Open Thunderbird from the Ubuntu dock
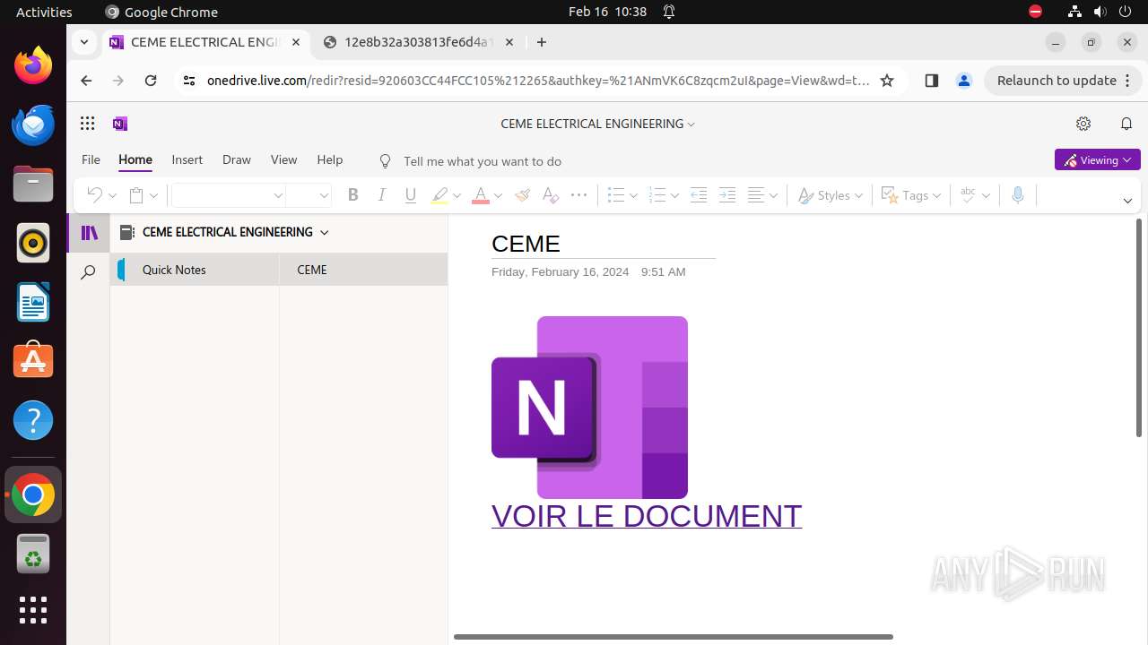 click(x=33, y=125)
